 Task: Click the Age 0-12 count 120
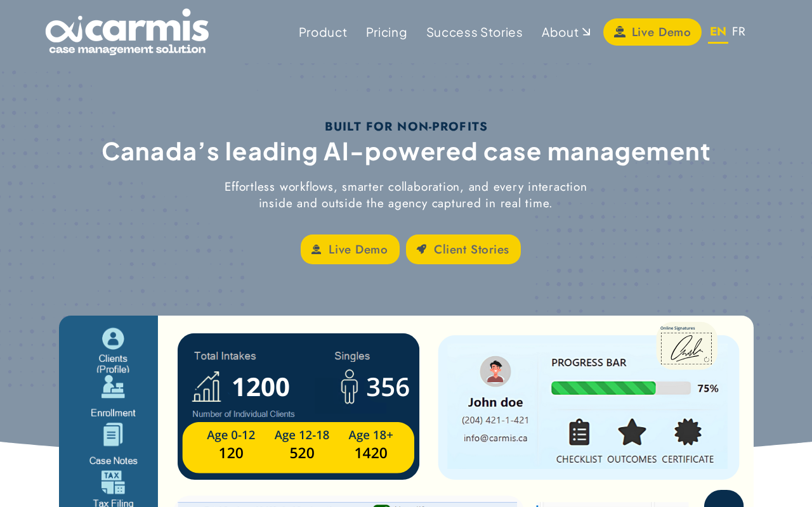click(231, 453)
